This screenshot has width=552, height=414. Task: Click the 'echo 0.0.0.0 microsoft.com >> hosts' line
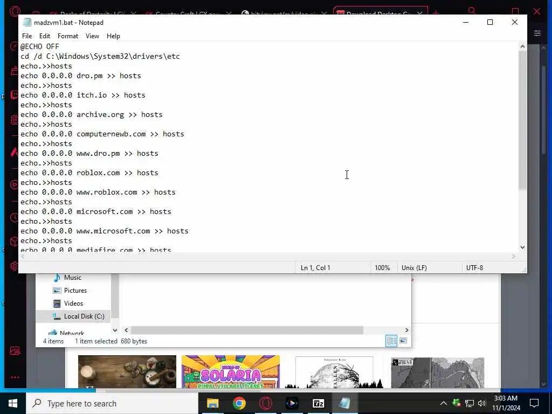[96, 211]
